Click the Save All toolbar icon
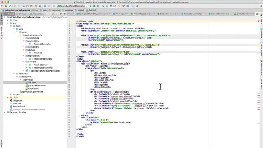The width and height of the screenshot is (263, 148). click(x=6, y=6)
